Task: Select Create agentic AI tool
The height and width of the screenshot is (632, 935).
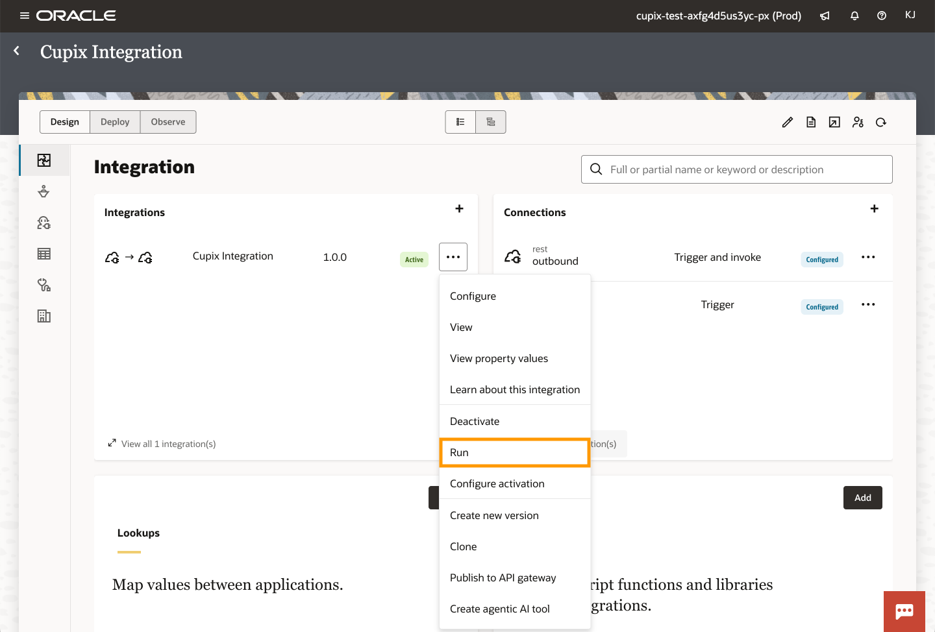Action: tap(515, 609)
